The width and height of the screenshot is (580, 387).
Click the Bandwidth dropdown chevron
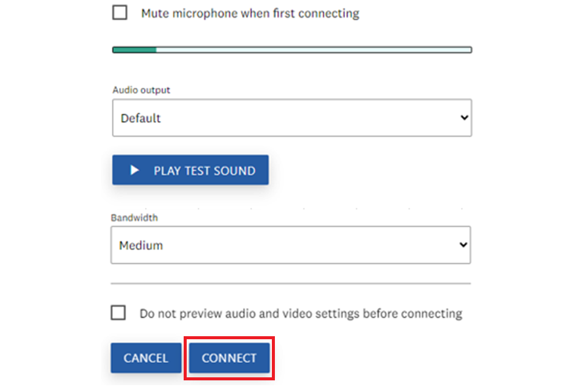click(463, 245)
